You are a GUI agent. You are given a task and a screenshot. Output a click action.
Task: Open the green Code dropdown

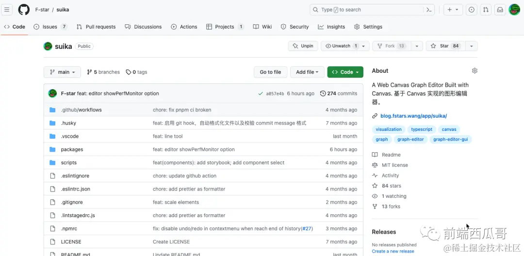point(345,72)
